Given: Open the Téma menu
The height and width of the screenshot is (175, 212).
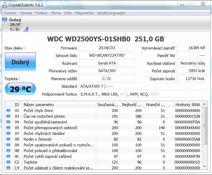Looking at the screenshot, I should coord(56,13).
